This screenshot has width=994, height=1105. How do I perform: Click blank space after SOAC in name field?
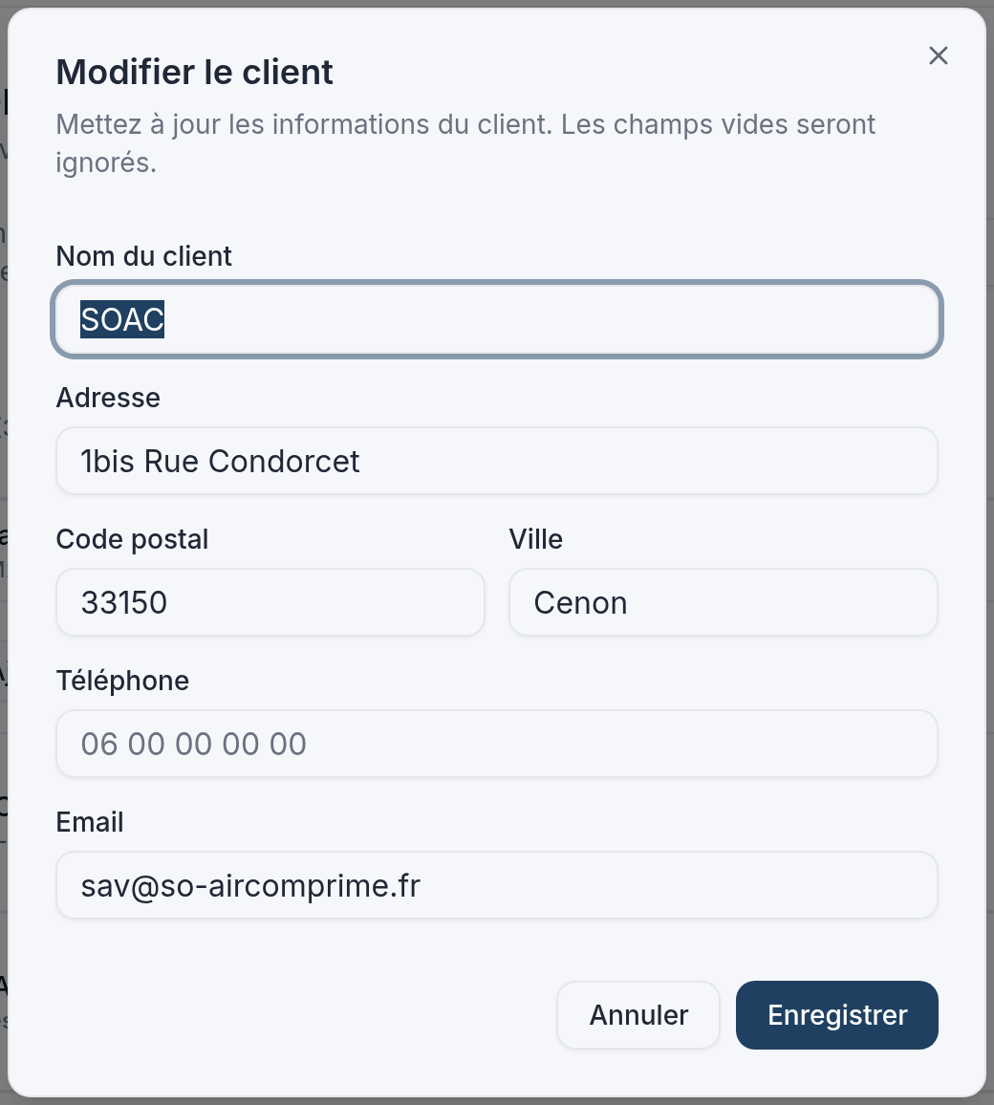pyautogui.click(x=550, y=319)
